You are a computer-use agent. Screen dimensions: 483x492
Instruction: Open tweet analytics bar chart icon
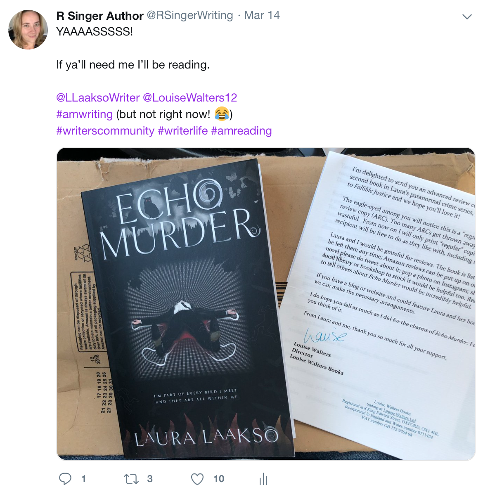click(x=263, y=479)
